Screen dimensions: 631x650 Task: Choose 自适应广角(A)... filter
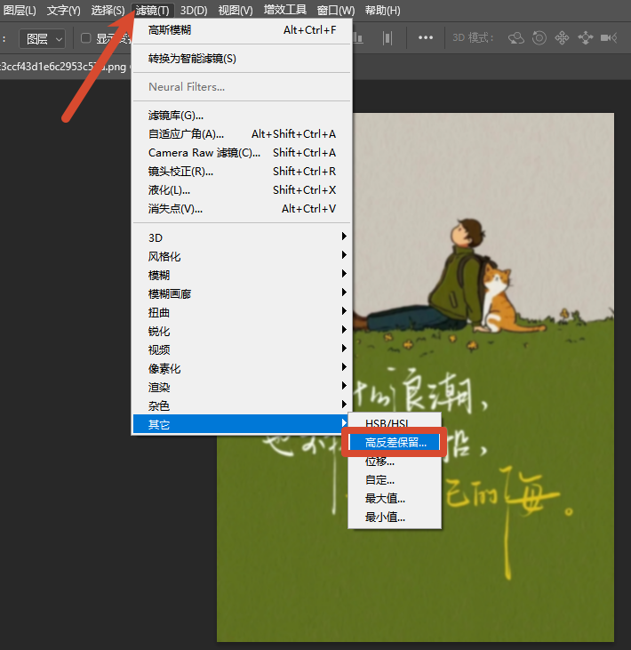coord(242,134)
